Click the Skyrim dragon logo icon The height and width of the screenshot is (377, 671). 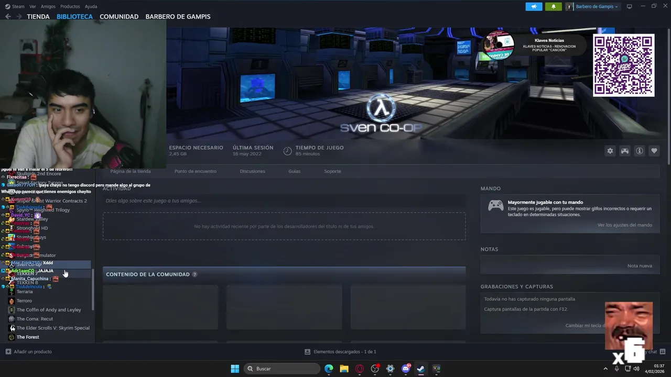click(x=12, y=328)
